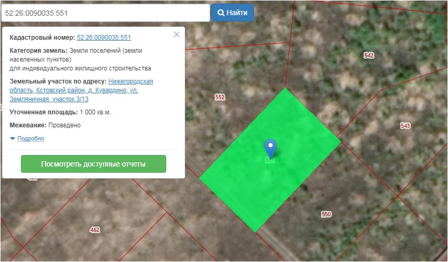Click the 551 label under the pin
The height and width of the screenshot is (262, 448).
coord(270,160)
